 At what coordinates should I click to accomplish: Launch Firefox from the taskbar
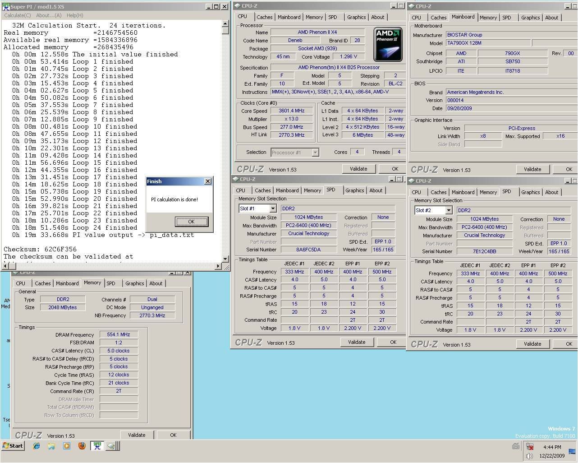[x=82, y=446]
